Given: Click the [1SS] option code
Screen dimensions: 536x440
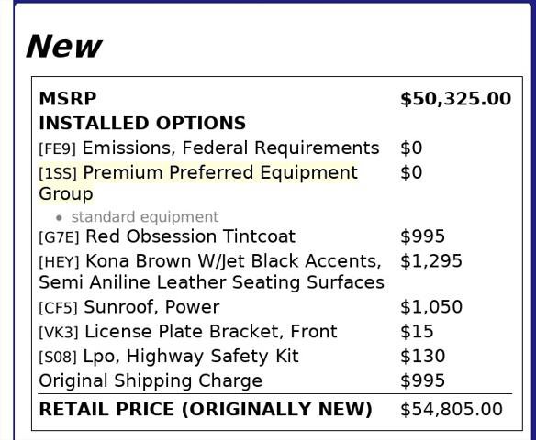Looking at the screenshot, I should point(58,173).
